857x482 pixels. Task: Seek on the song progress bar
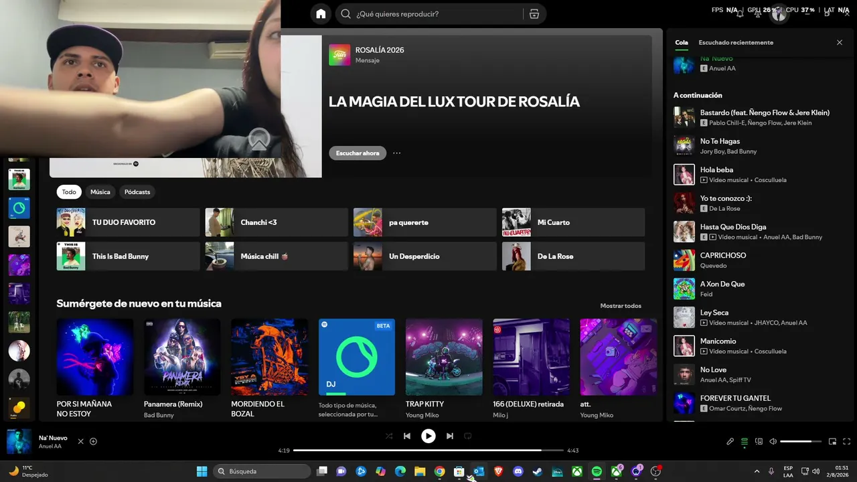(428, 451)
